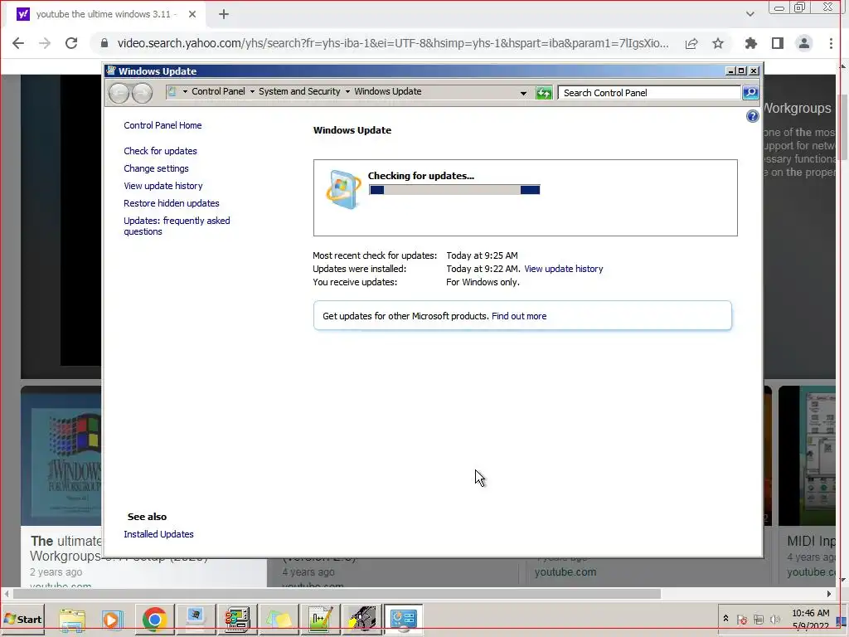The height and width of the screenshot is (637, 849).
Task: Click Chrome back arrow
Action: (x=18, y=43)
